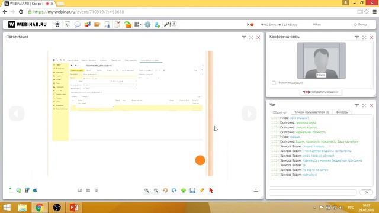Toggle the Режим модерации checkbox
This screenshot has width=379, height=213.
coord(274,83)
